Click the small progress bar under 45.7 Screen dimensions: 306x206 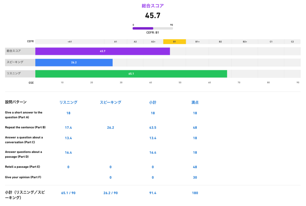153,29
